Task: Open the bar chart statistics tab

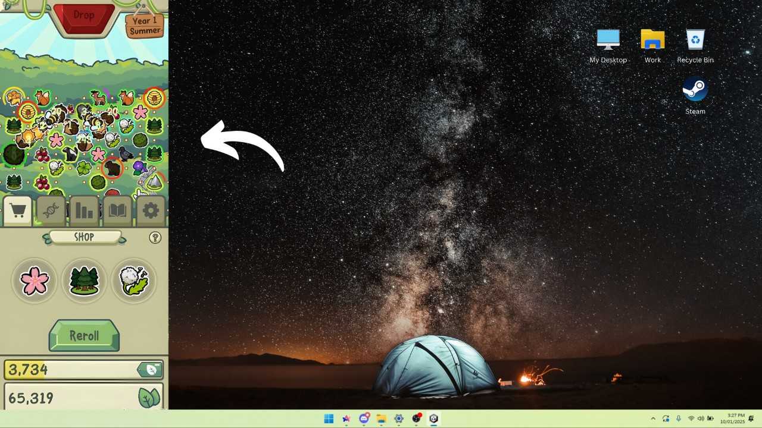Action: pyautogui.click(x=84, y=211)
